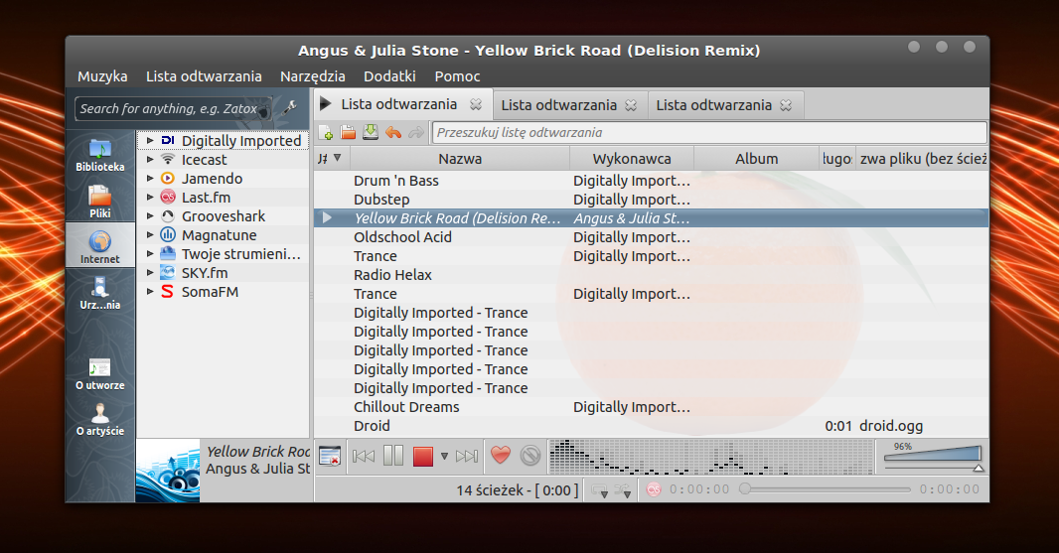This screenshot has width=1059, height=553.
Task: Close the first playing Lista odtwarzania tab
Action: (476, 104)
